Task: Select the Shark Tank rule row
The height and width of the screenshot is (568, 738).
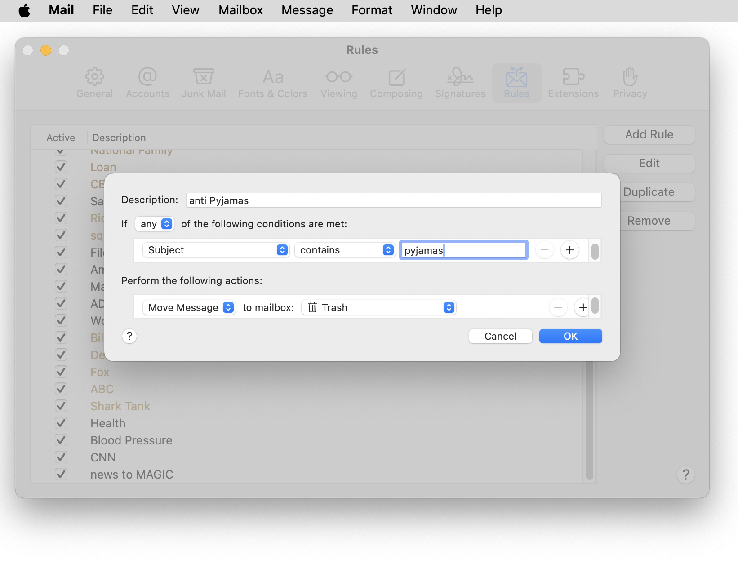Action: tap(307, 406)
